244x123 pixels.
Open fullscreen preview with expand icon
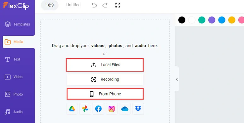point(118,5)
